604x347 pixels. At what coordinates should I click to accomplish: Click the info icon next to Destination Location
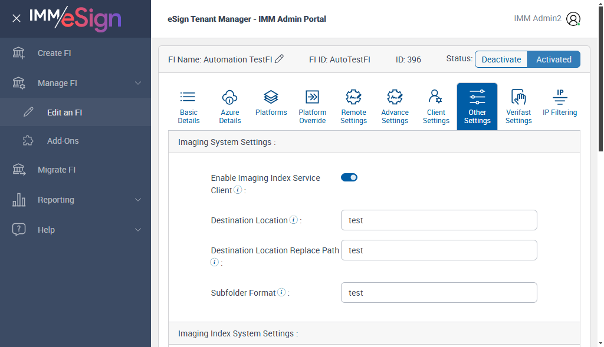pos(293,220)
